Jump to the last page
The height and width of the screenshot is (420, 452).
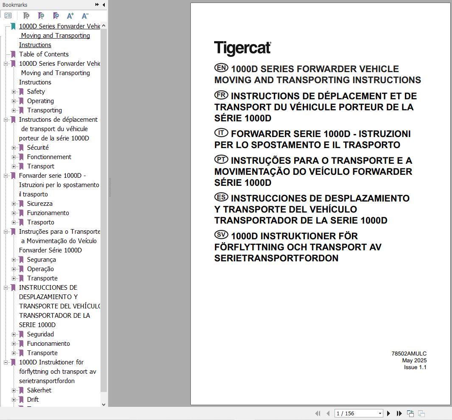coord(399,413)
